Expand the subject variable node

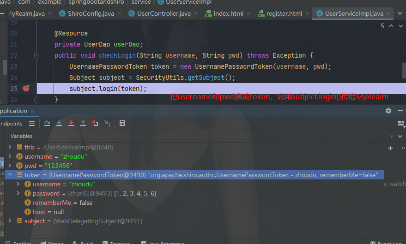[10, 221]
